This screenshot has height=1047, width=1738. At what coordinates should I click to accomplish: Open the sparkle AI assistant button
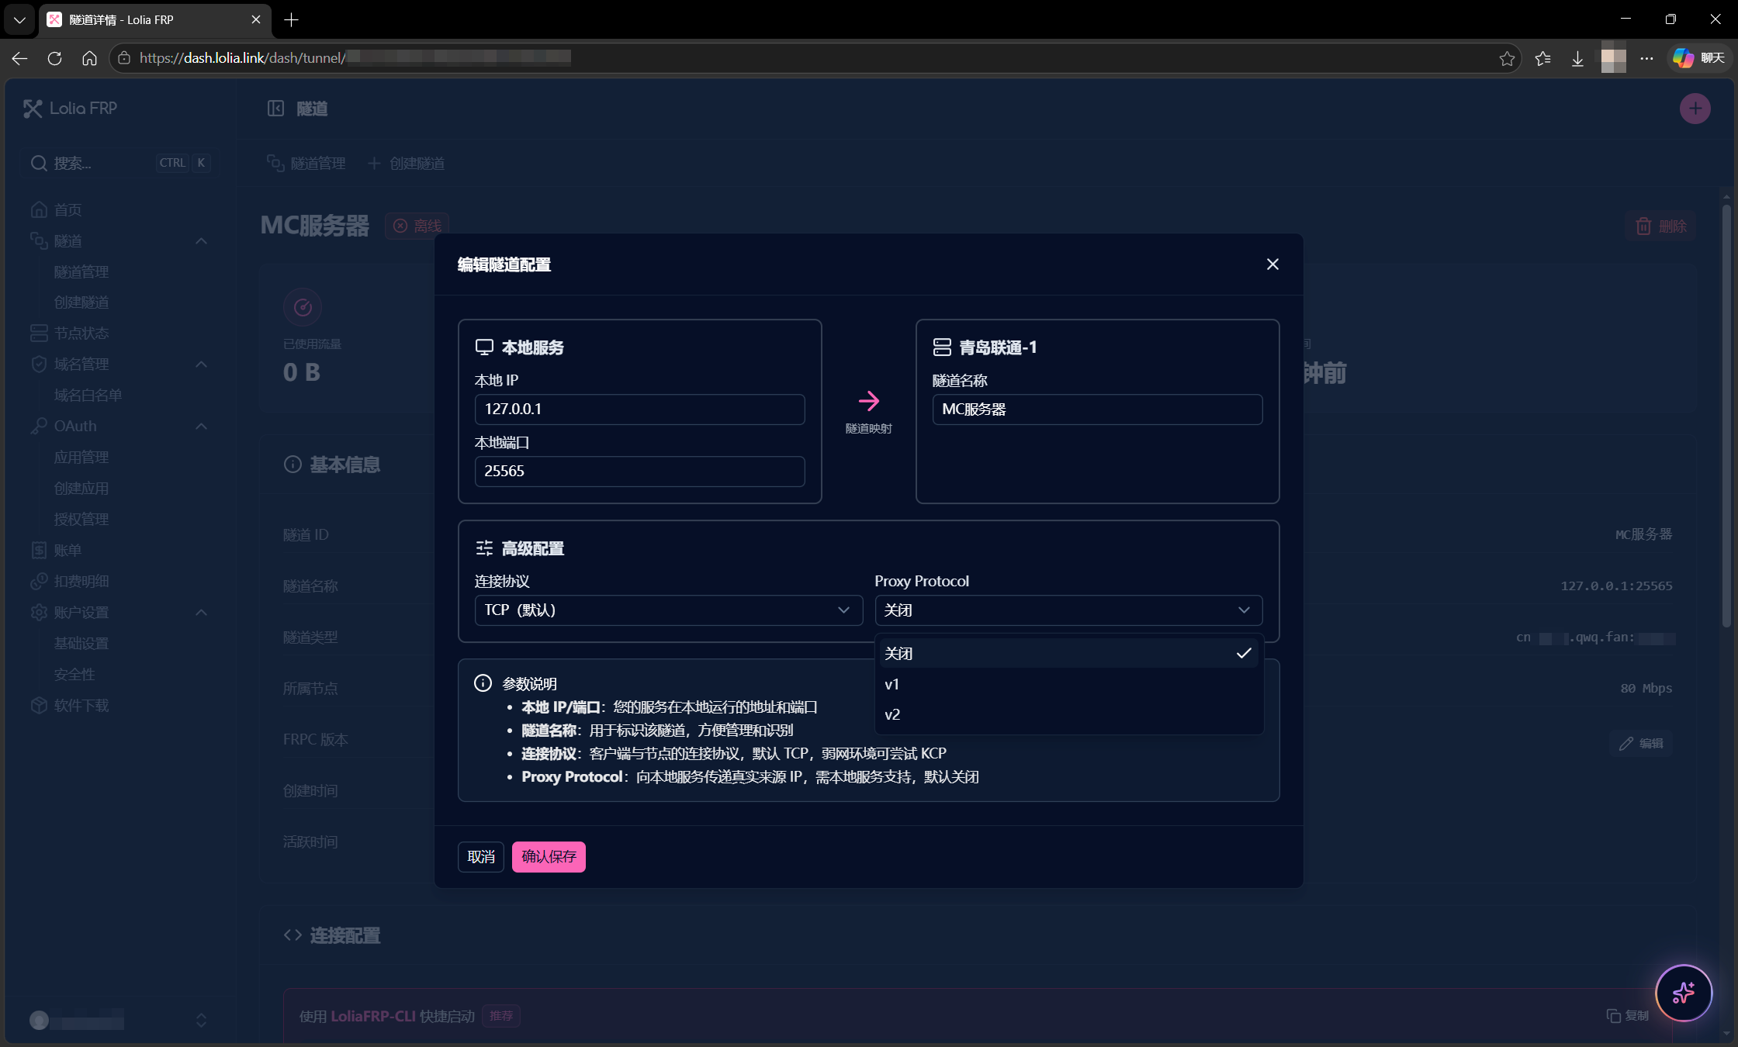pos(1683,993)
